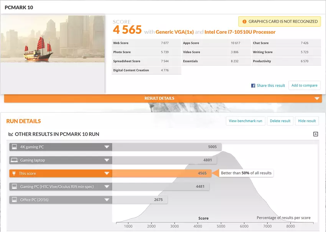Expand the Office PC (2016) row arrow

[x=107, y=200]
